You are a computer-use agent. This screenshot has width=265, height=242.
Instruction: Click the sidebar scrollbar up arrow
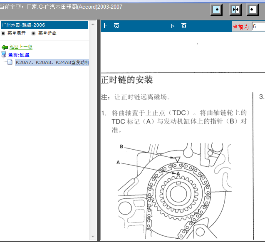pyautogui.click(x=93, y=24)
